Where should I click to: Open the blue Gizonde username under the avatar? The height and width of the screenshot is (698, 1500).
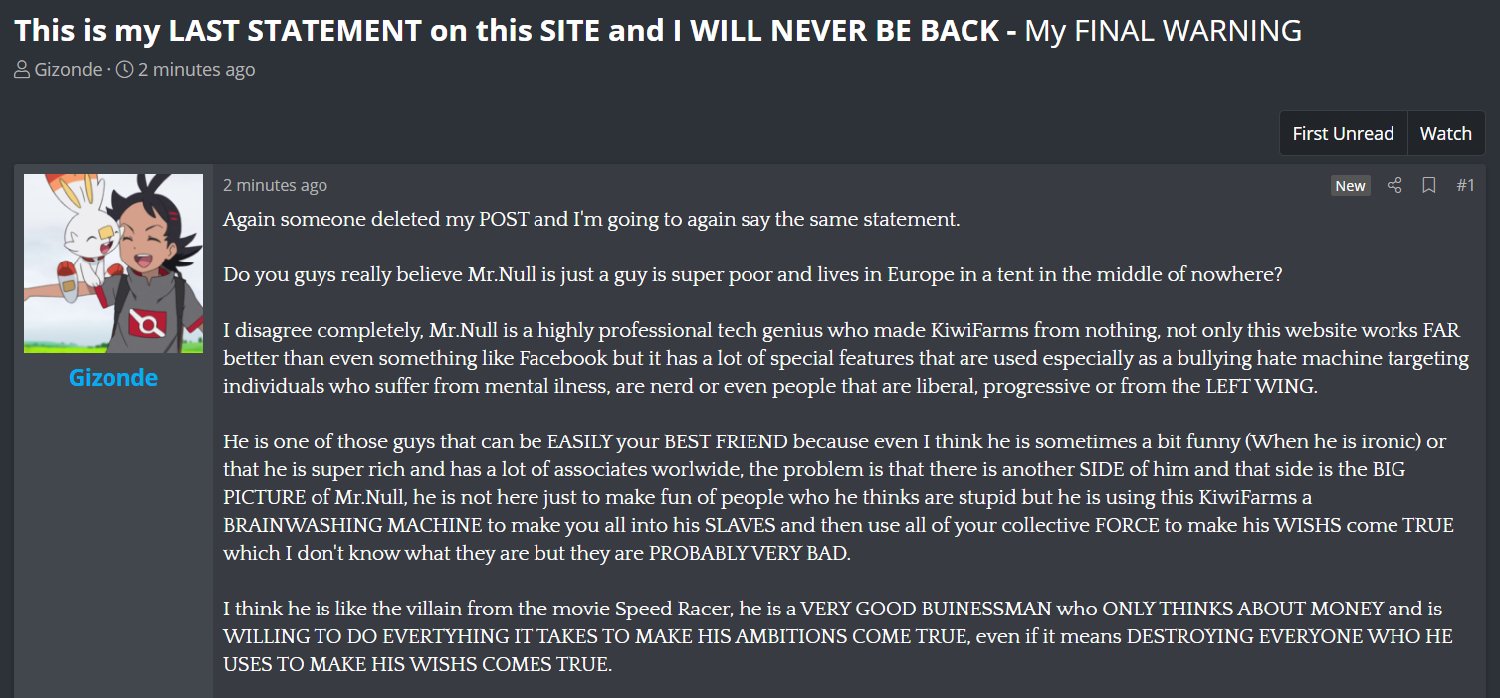click(x=113, y=378)
